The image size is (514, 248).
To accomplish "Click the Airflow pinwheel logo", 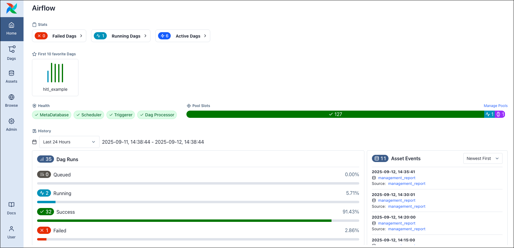I will (x=12, y=8).
